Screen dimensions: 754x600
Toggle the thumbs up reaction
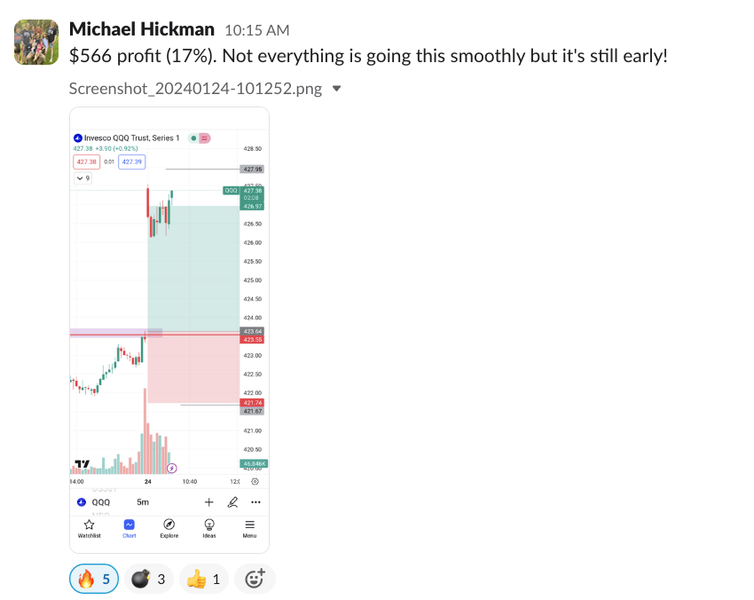204,580
